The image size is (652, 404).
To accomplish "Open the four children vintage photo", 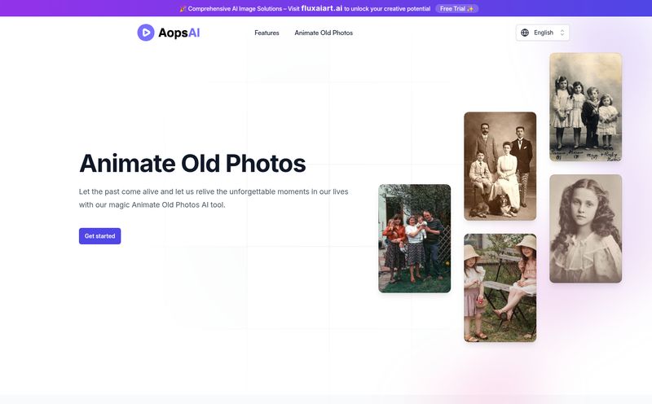I will (585, 108).
